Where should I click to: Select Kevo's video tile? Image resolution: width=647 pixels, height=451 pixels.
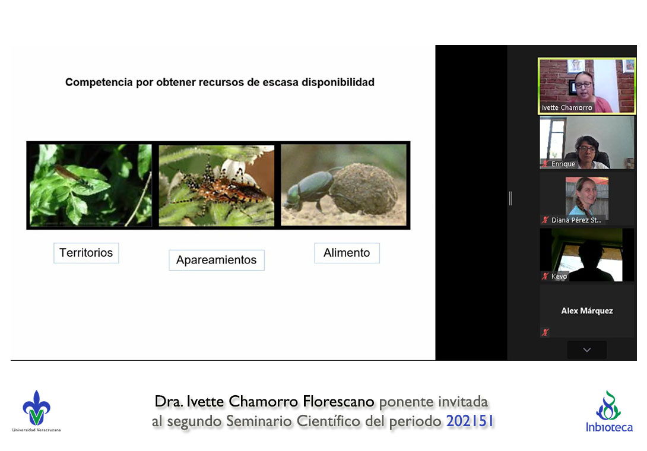point(586,254)
